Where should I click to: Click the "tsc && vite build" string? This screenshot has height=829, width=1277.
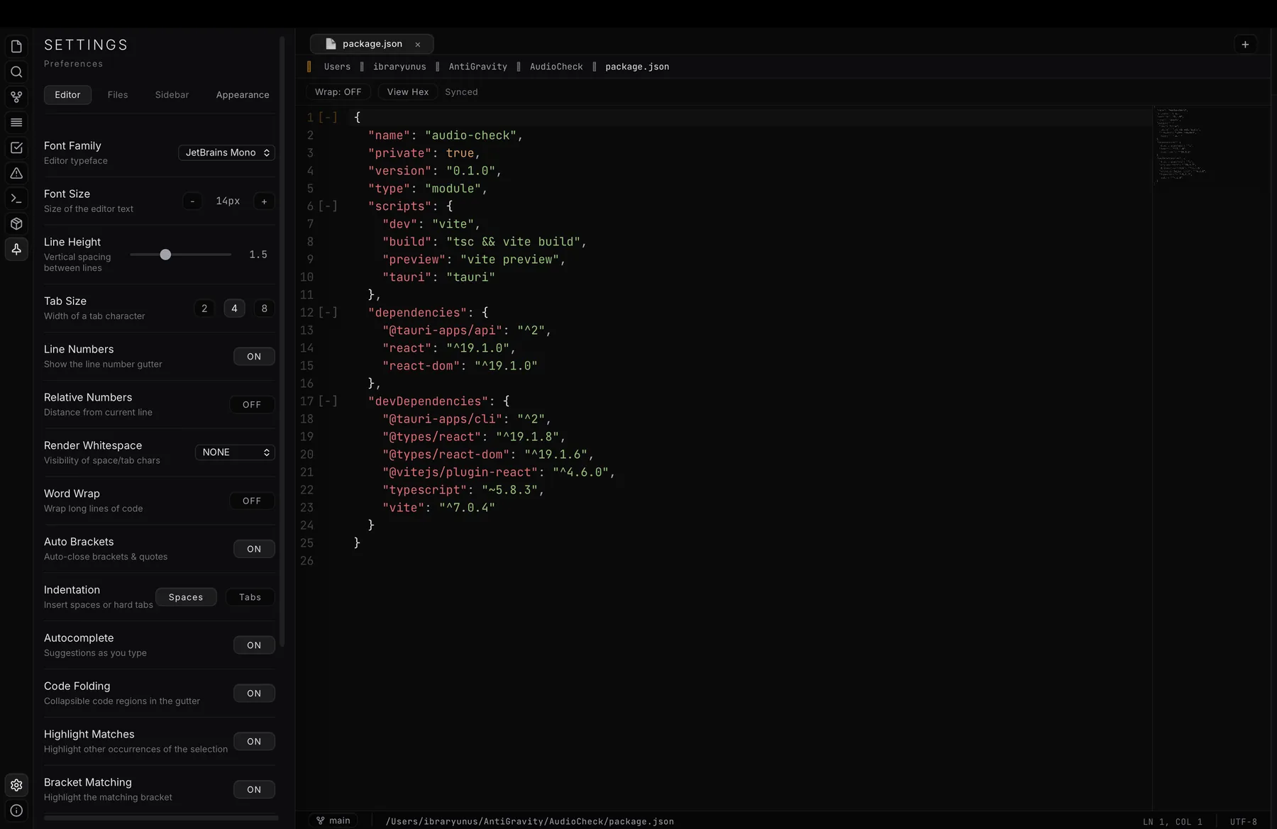pos(513,242)
